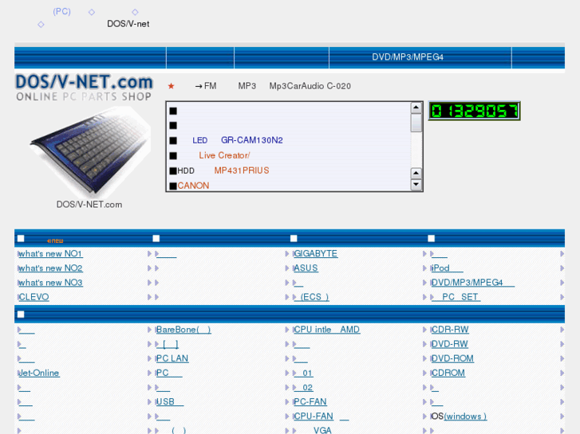Click arrow icon beside ASUS link
The width and height of the screenshot is (580, 434).
(x=287, y=268)
